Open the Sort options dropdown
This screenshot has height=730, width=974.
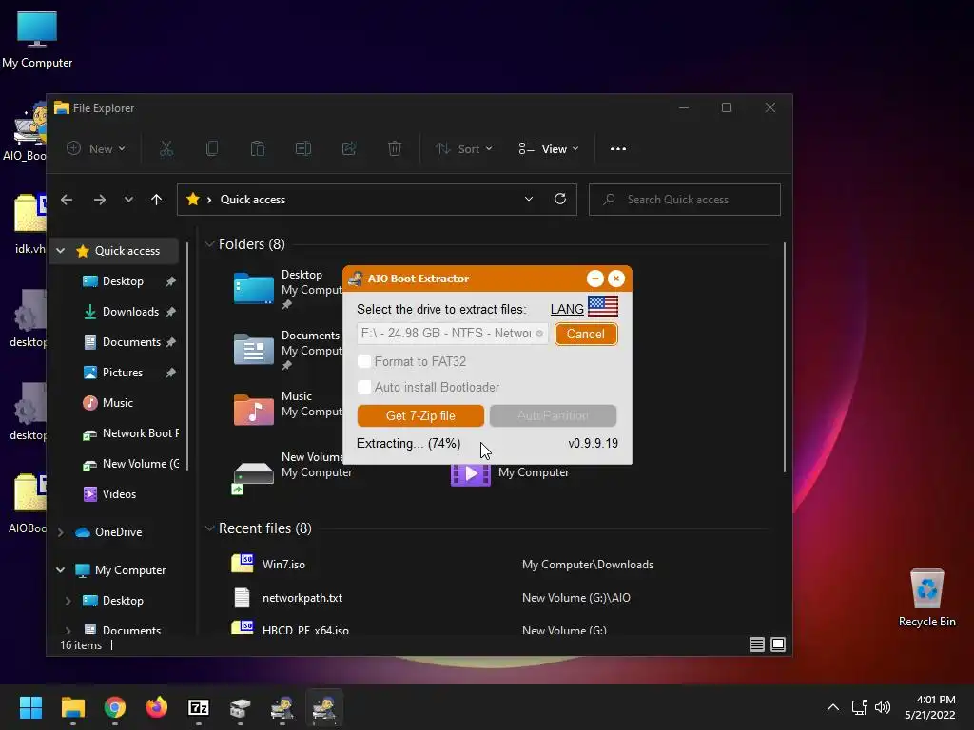(464, 149)
